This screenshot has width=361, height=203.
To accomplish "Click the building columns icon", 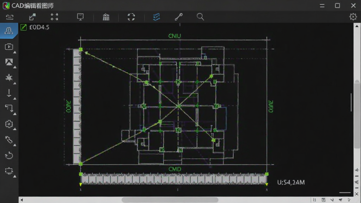I will [106, 17].
